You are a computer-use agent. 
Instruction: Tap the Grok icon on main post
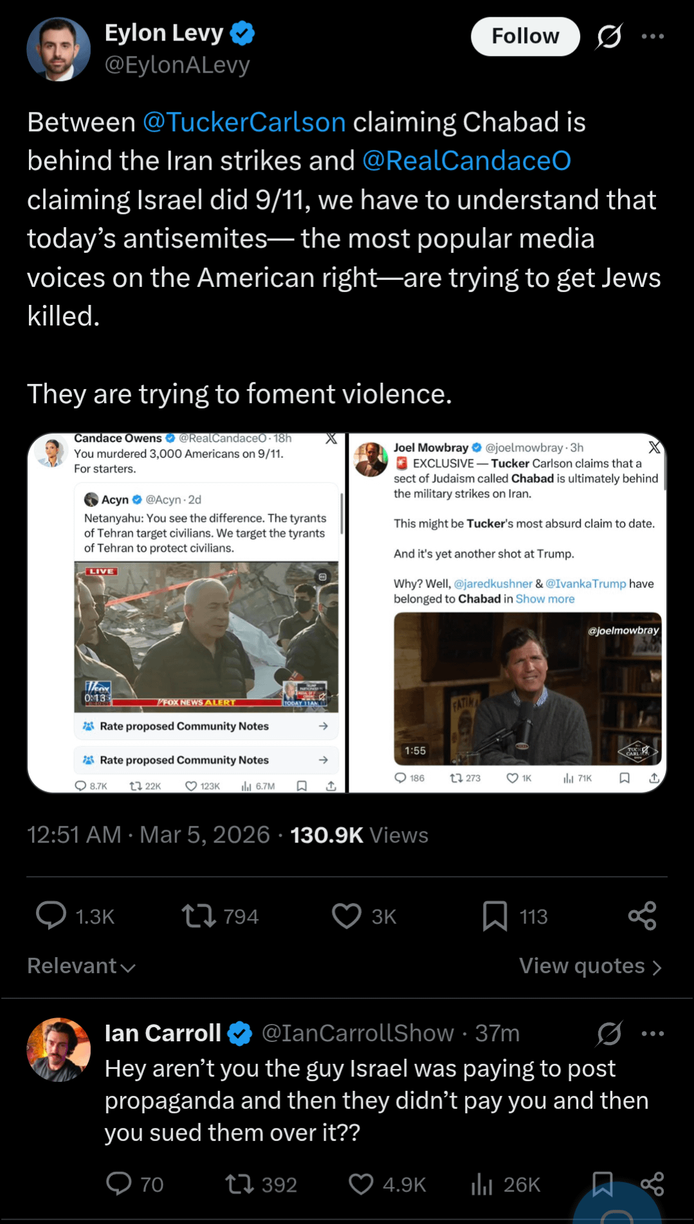[x=608, y=37]
